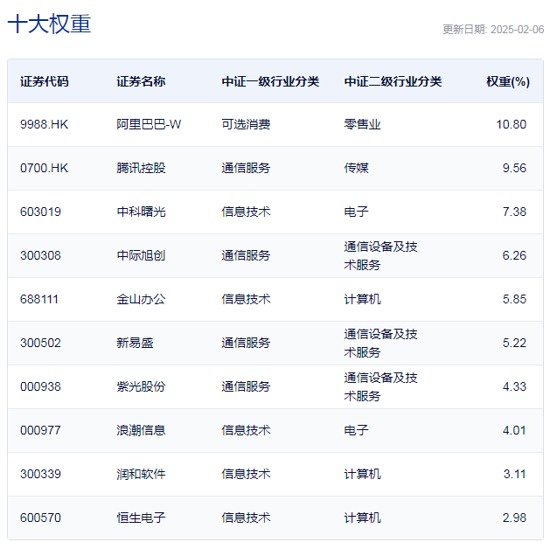Open the 润和软件 entry
Image resolution: width=550 pixels, height=549 pixels.
pyautogui.click(x=141, y=474)
